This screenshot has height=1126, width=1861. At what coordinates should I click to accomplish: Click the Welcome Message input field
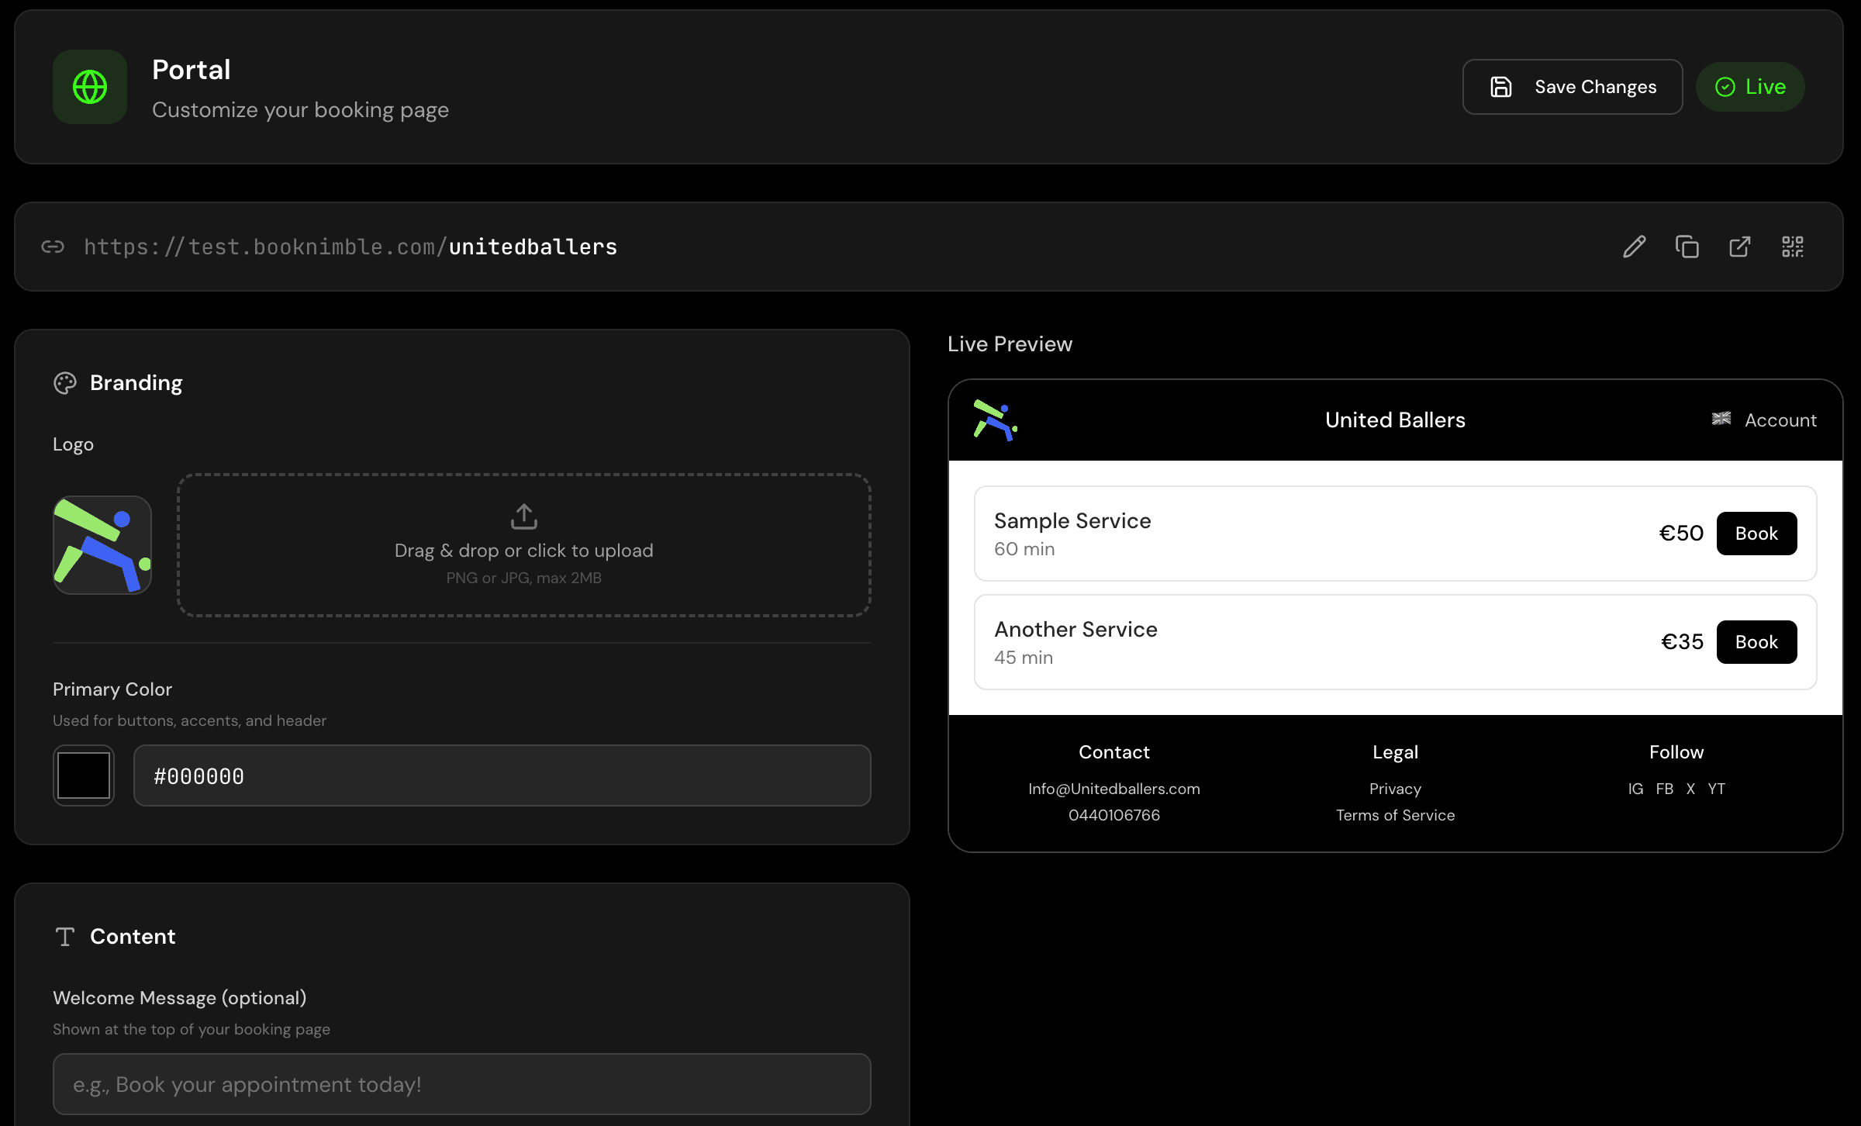pyautogui.click(x=461, y=1083)
